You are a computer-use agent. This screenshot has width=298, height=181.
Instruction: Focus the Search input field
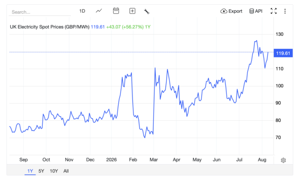click(x=40, y=12)
